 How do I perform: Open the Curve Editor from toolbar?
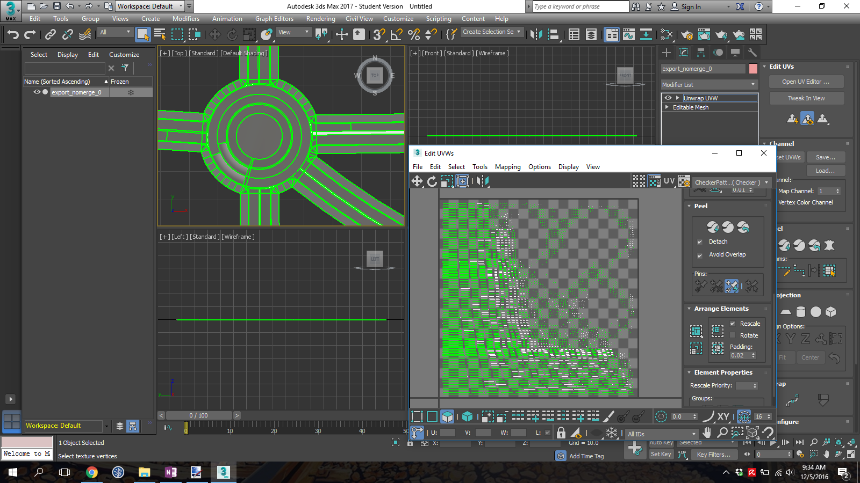(x=629, y=35)
